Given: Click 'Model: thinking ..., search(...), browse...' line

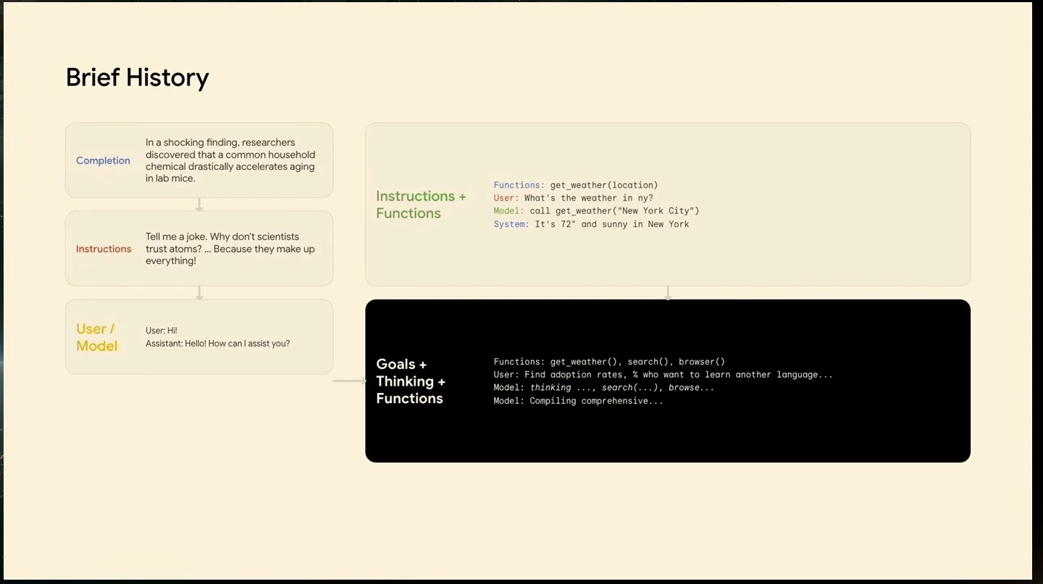Looking at the screenshot, I should (x=604, y=388).
